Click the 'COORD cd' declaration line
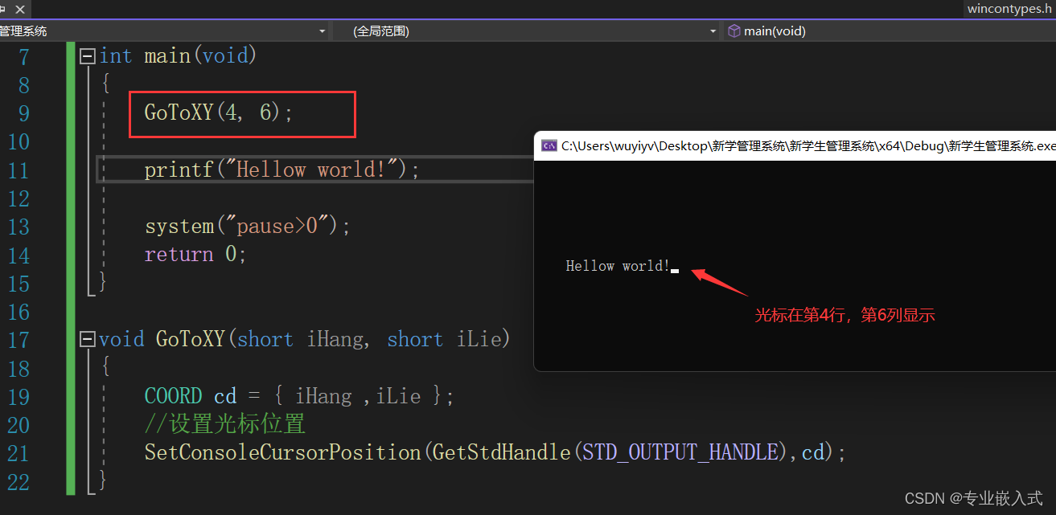Screen dimensions: 1056x515 coord(299,396)
